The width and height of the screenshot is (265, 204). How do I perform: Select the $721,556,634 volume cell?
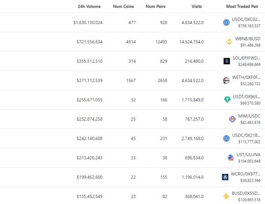[x=90, y=42]
